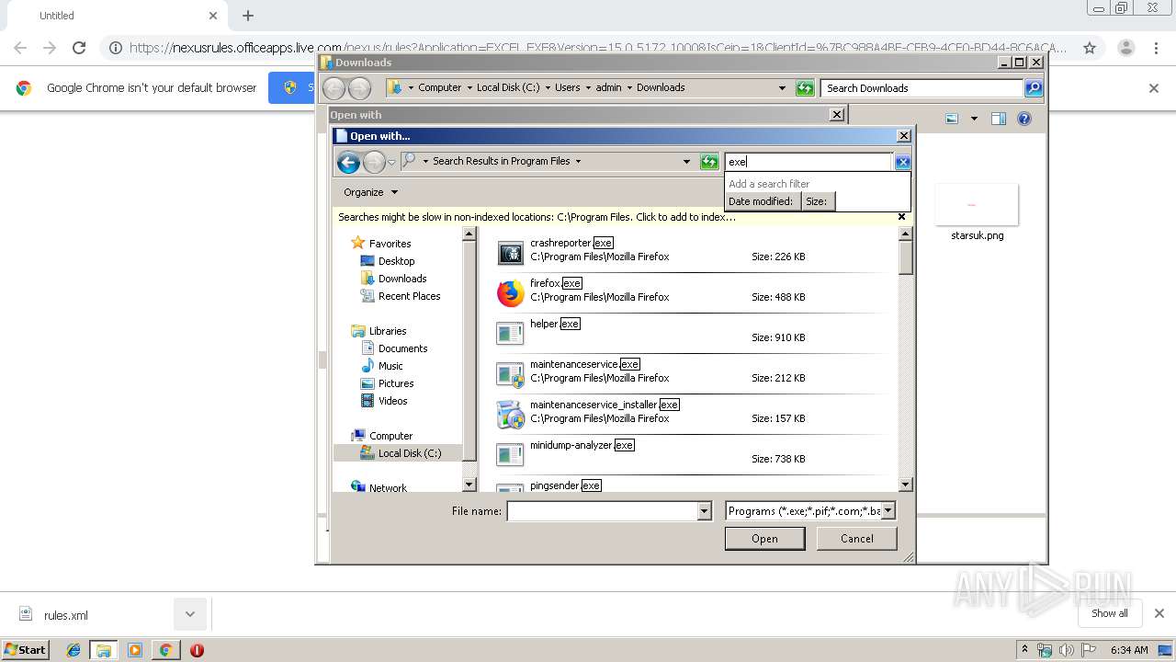
Task: Click admin in Downloads breadcrumb path
Action: (608, 88)
